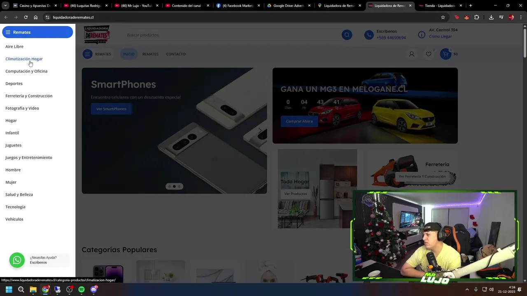
Task: Click the site information icon in address bar
Action: click(x=47, y=17)
